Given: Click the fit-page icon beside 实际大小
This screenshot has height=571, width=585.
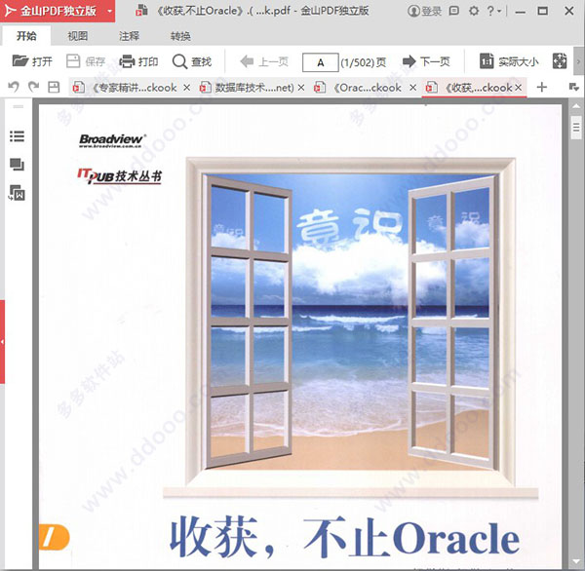Looking at the screenshot, I should click(x=560, y=61).
